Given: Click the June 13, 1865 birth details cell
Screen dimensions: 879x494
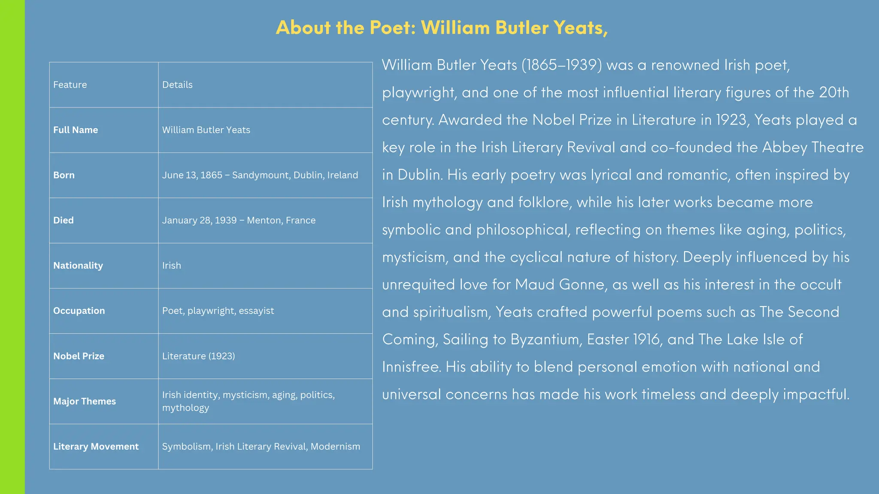Looking at the screenshot, I should (x=260, y=175).
